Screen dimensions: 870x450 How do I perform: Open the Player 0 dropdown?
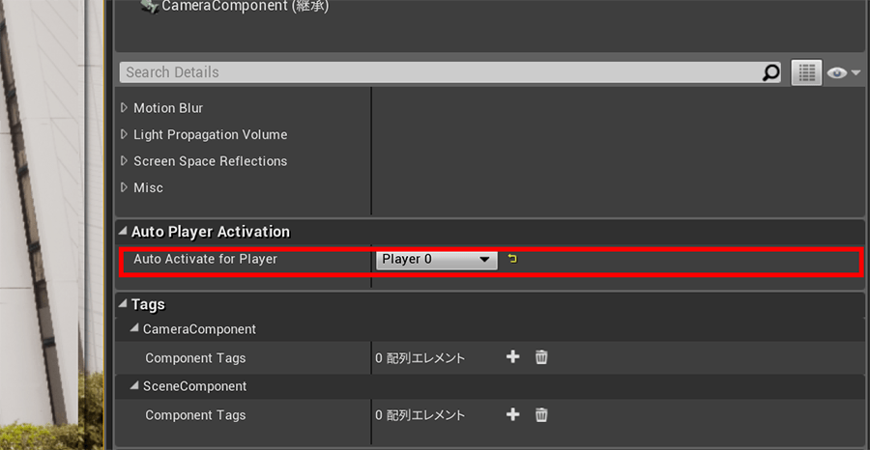point(436,259)
